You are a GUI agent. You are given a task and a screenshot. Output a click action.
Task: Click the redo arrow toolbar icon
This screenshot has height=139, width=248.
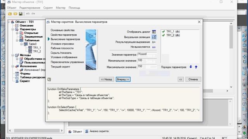(x=33, y=14)
